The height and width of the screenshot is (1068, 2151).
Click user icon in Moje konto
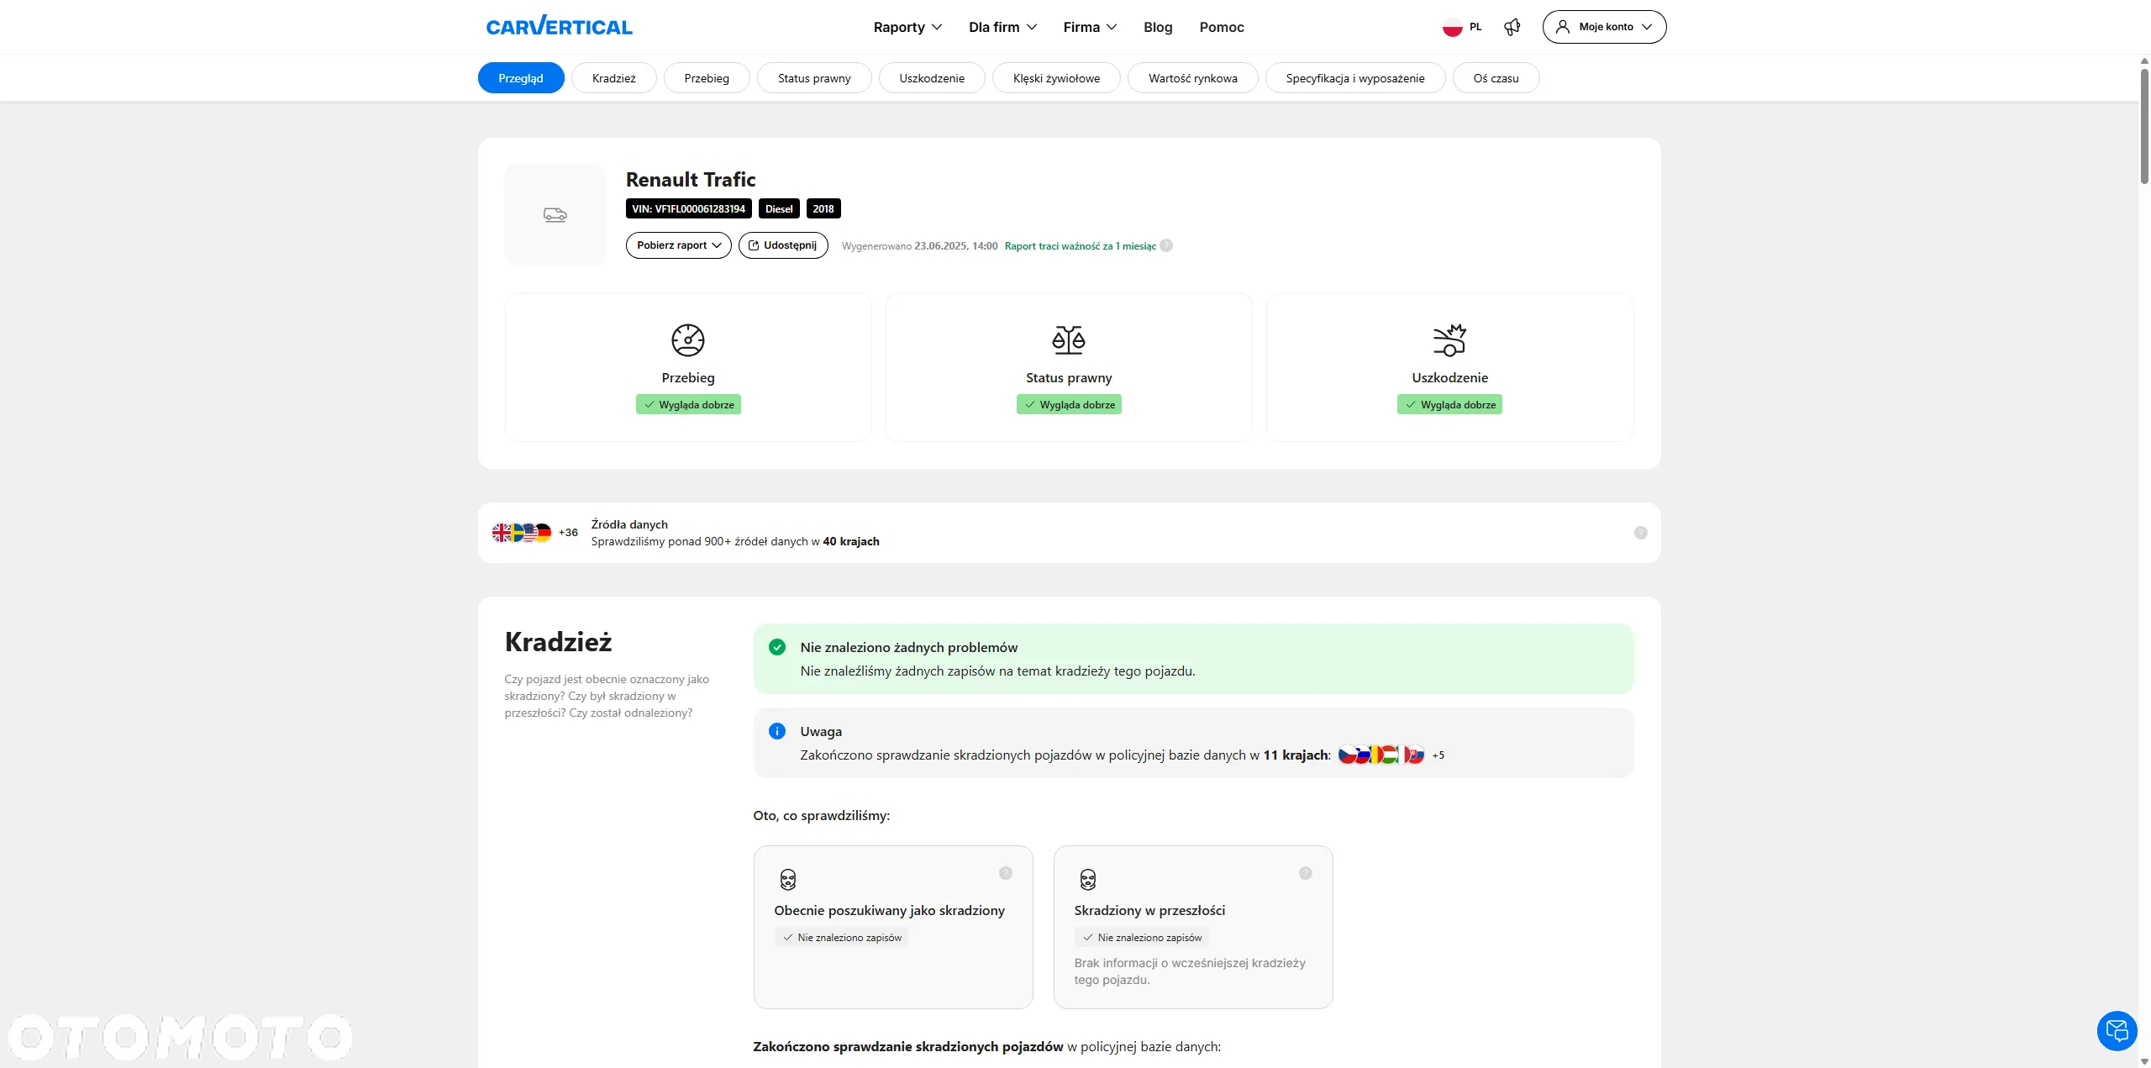click(x=1563, y=27)
